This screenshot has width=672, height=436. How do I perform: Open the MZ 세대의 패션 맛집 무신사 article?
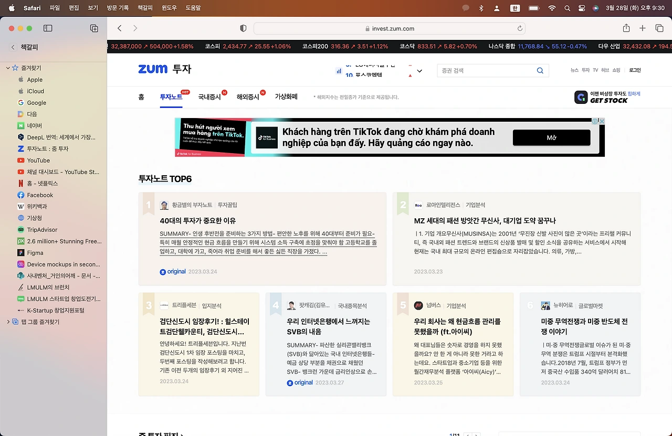click(x=485, y=221)
